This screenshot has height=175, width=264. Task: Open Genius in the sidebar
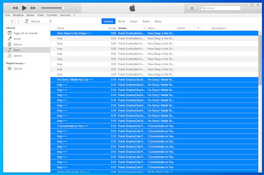[x=27, y=69]
